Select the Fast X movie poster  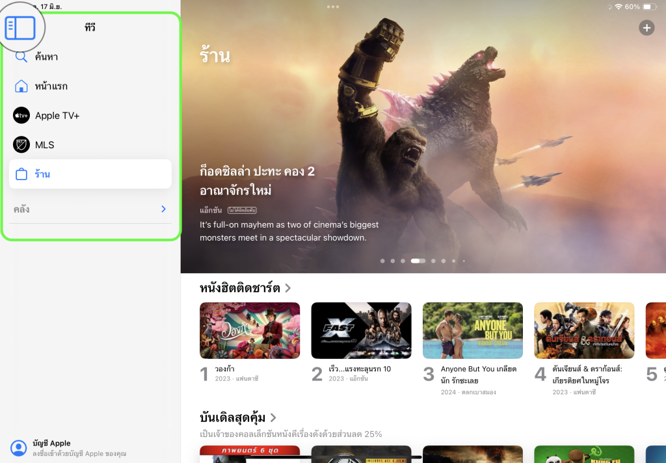pyautogui.click(x=361, y=330)
